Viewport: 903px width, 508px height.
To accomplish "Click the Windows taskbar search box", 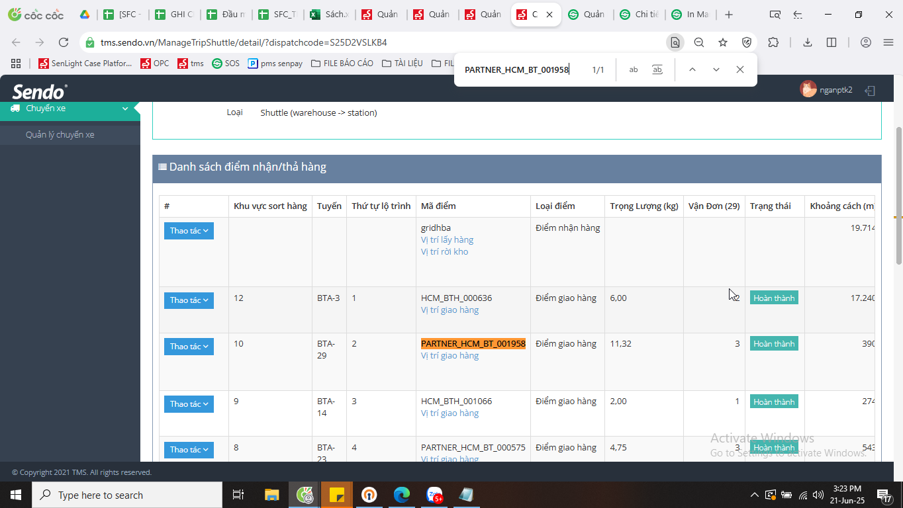I will click(x=127, y=495).
